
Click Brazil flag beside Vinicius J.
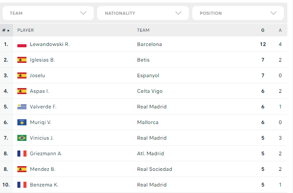pos(22,138)
